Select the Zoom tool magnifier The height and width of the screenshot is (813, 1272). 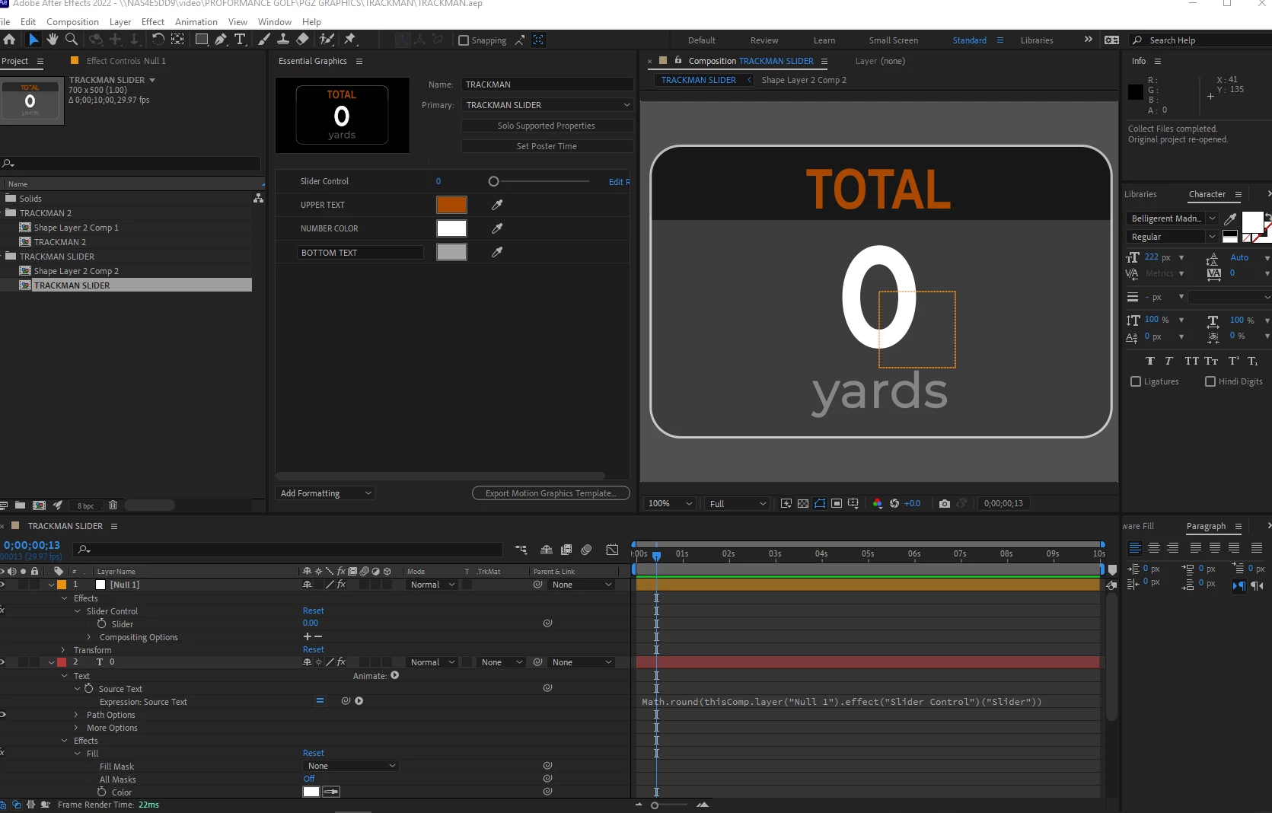tap(72, 40)
